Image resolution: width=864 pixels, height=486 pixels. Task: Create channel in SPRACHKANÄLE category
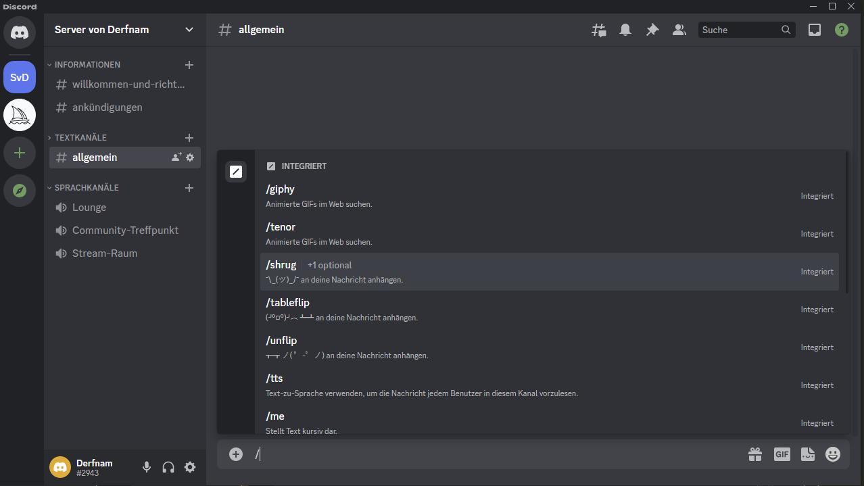(x=189, y=188)
